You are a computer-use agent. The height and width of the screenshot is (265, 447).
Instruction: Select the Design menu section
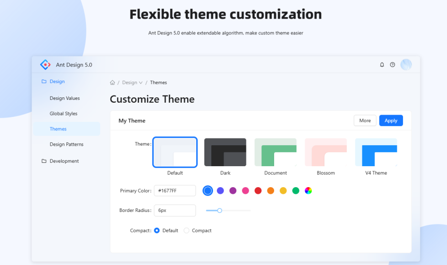(x=67, y=82)
